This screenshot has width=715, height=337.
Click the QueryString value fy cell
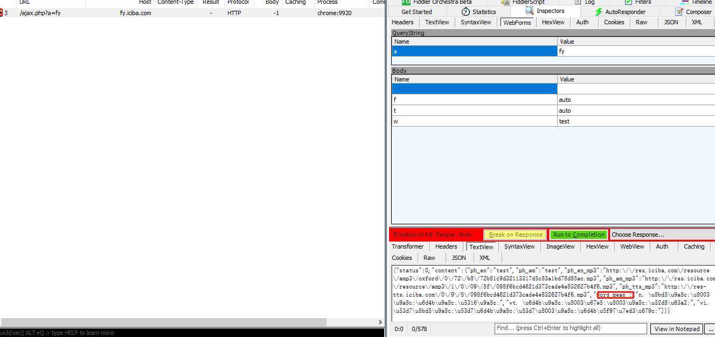[x=636, y=51]
